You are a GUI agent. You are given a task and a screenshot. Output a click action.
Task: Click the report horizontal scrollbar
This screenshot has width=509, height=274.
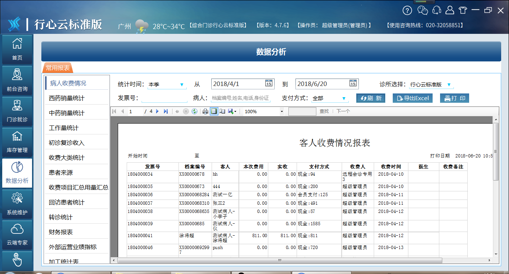point(279,261)
